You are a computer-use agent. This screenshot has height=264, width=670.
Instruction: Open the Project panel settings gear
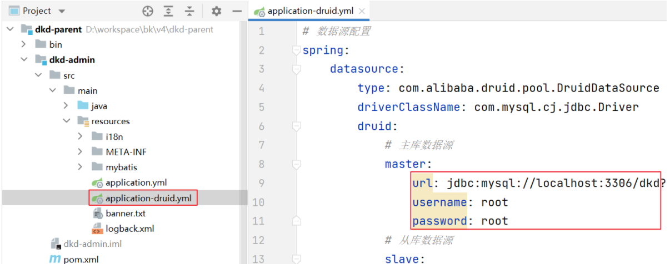[216, 11]
